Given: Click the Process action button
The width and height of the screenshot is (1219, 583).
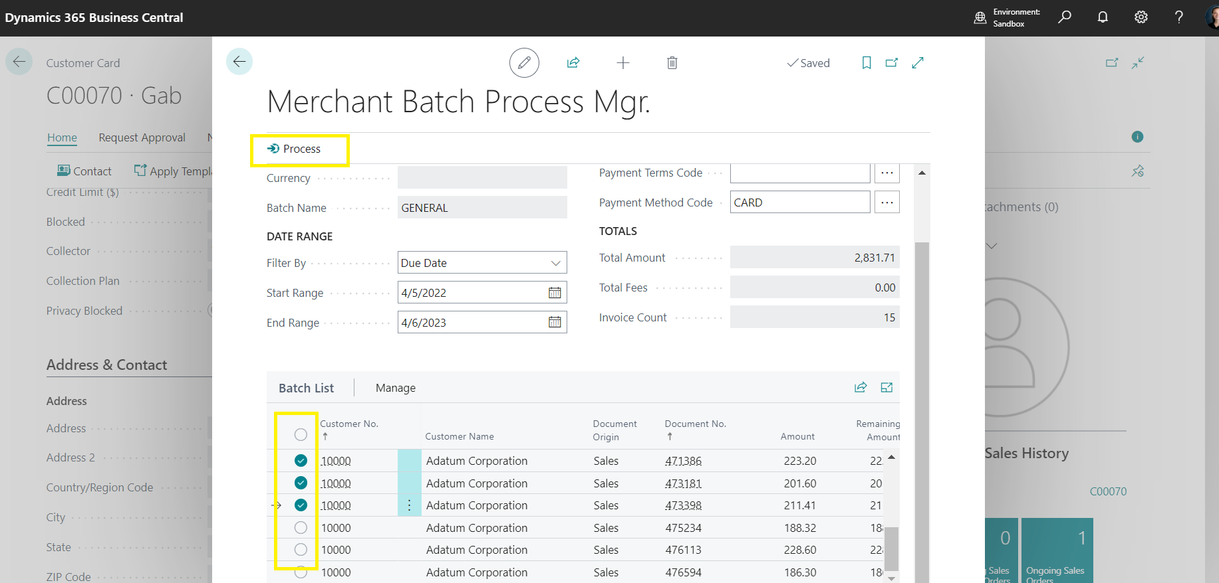Looking at the screenshot, I should click(x=295, y=149).
